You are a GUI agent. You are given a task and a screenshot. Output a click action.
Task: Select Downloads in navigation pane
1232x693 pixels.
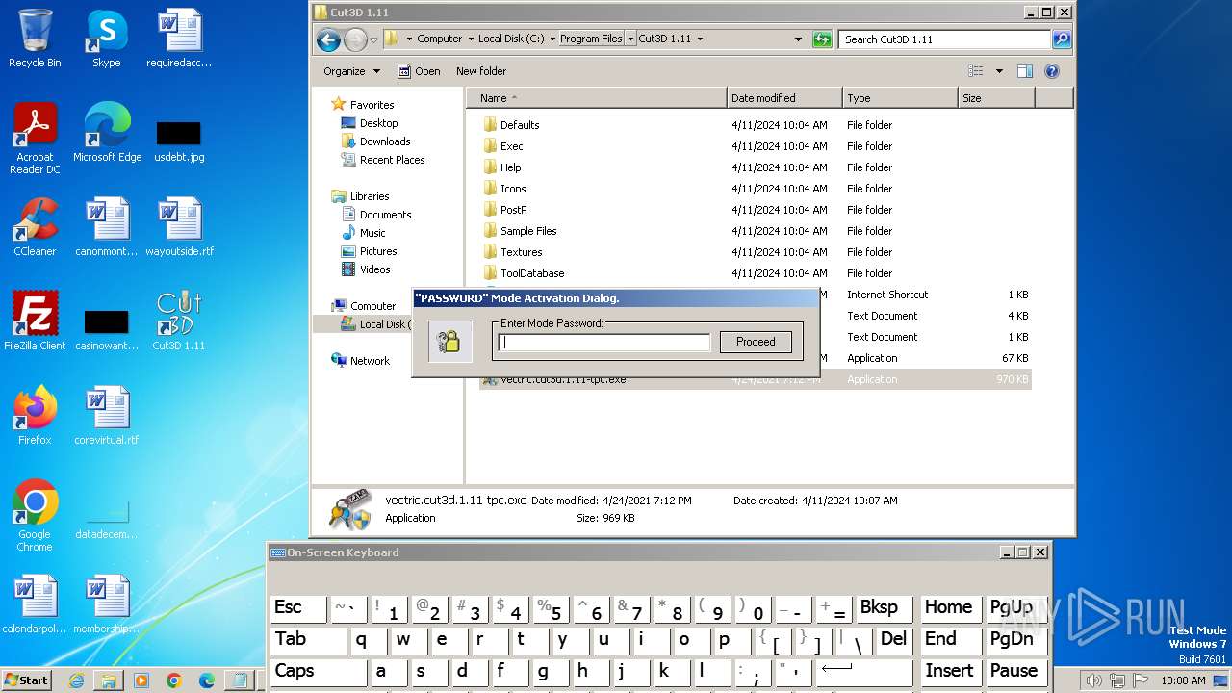385,141
